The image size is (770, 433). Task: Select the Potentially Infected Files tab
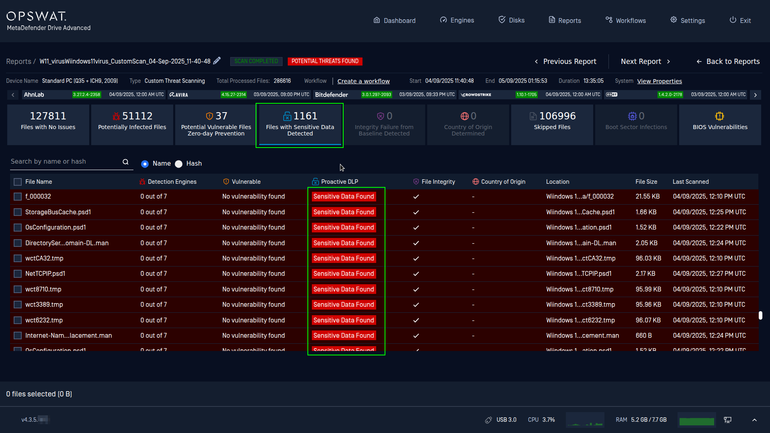point(132,125)
